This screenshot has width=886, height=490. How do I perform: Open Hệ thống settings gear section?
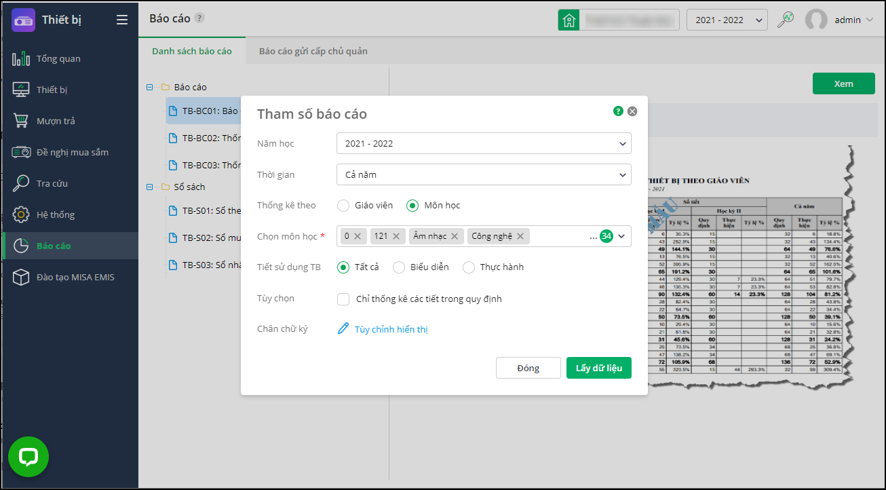pyautogui.click(x=71, y=214)
